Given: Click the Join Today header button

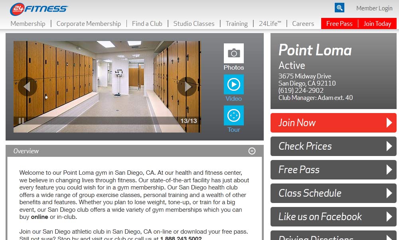Looking at the screenshot, I should point(377,23).
